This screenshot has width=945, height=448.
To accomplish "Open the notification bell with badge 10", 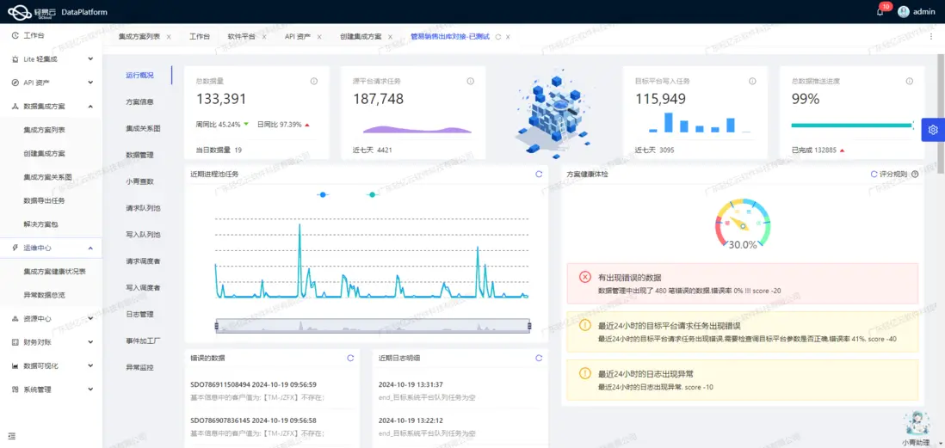I will coord(880,11).
